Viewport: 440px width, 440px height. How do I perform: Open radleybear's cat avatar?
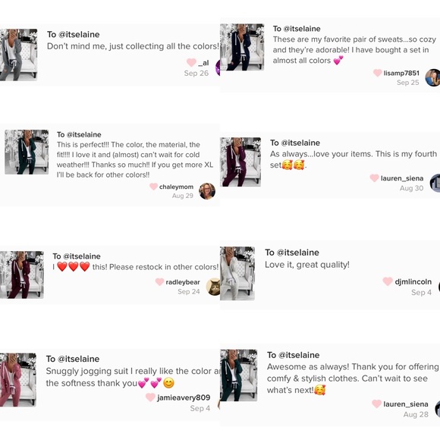coord(213,287)
